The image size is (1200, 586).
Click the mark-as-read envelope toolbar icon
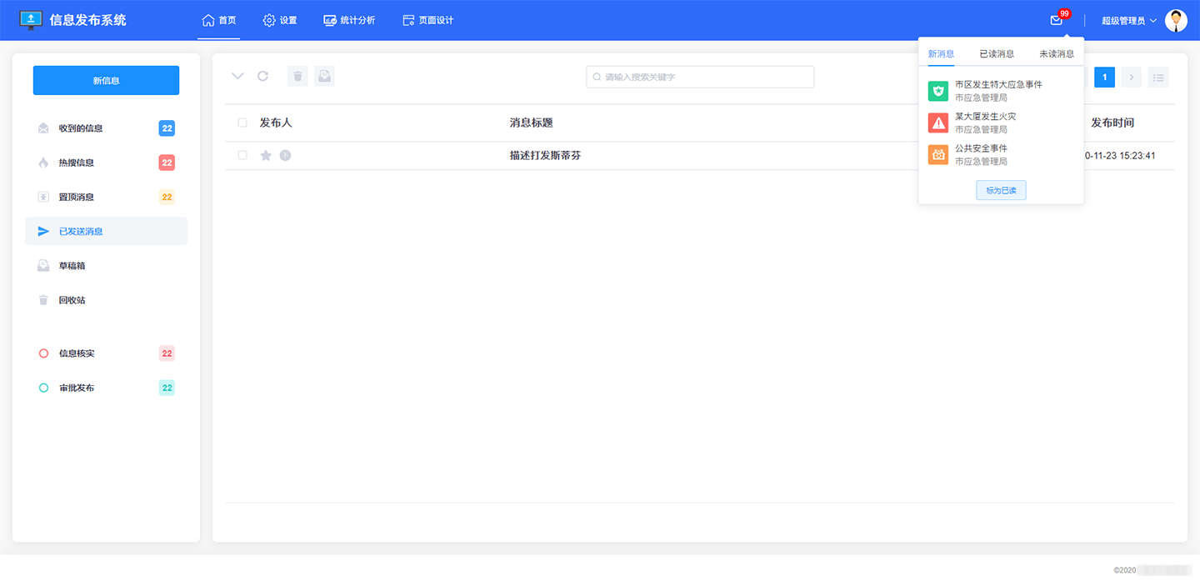click(324, 77)
